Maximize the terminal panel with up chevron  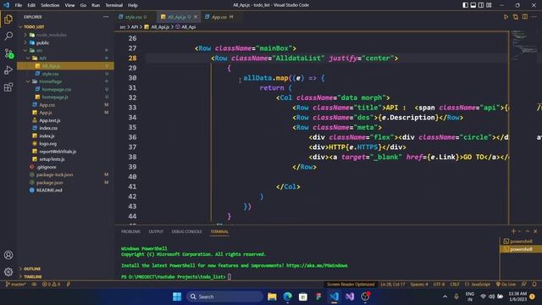(x=528, y=231)
